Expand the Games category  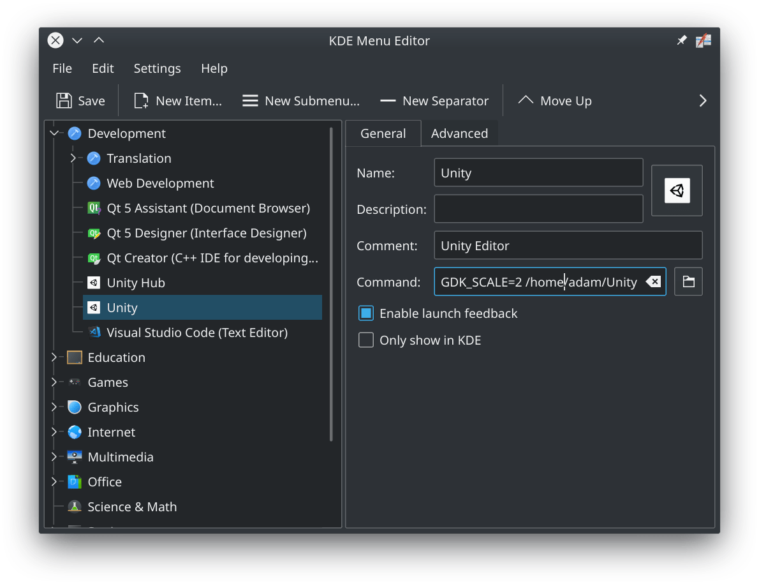[54, 382]
